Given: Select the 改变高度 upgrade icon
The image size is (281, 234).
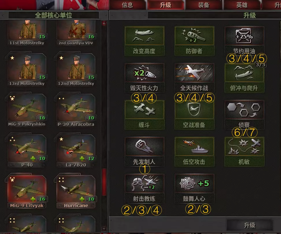Looking at the screenshot, I should pos(144,36).
